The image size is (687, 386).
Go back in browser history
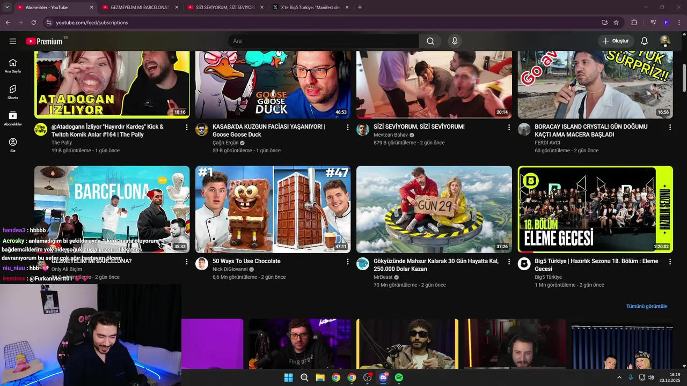(8, 23)
